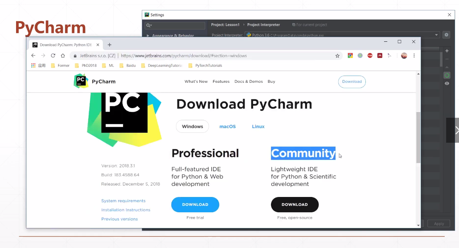
Task: Click the green Conda circle icon in Settings
Action: [447, 75]
